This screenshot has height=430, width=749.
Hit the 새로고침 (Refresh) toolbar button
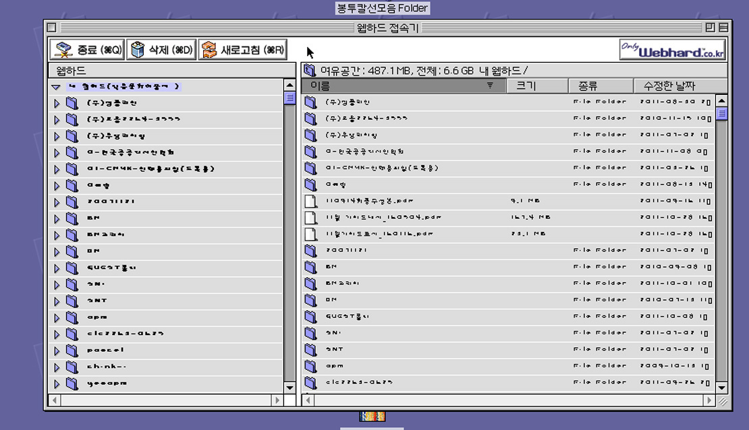click(x=243, y=50)
